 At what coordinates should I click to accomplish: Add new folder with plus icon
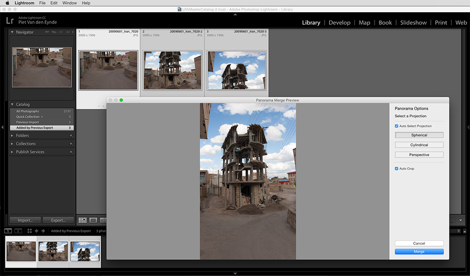pyautogui.click(x=71, y=135)
